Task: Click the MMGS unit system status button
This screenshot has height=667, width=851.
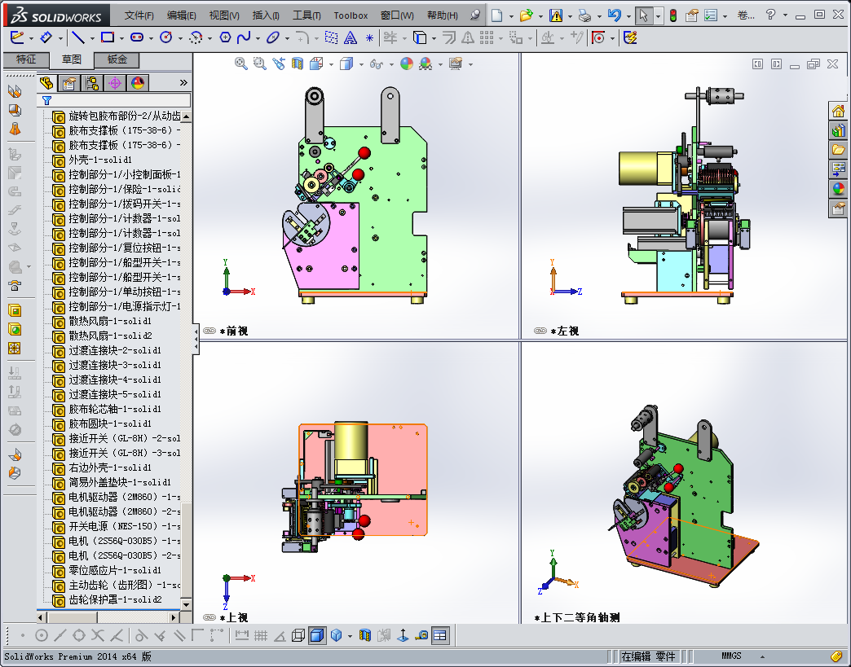Action: pos(731,656)
